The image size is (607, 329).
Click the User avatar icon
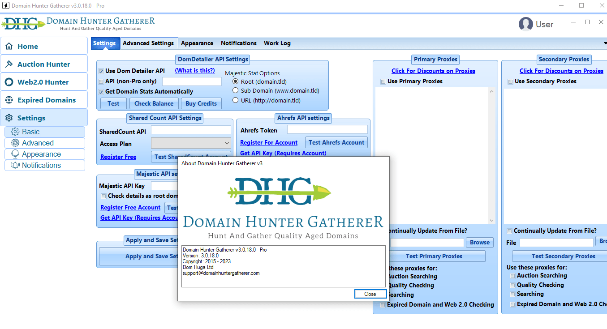point(525,24)
